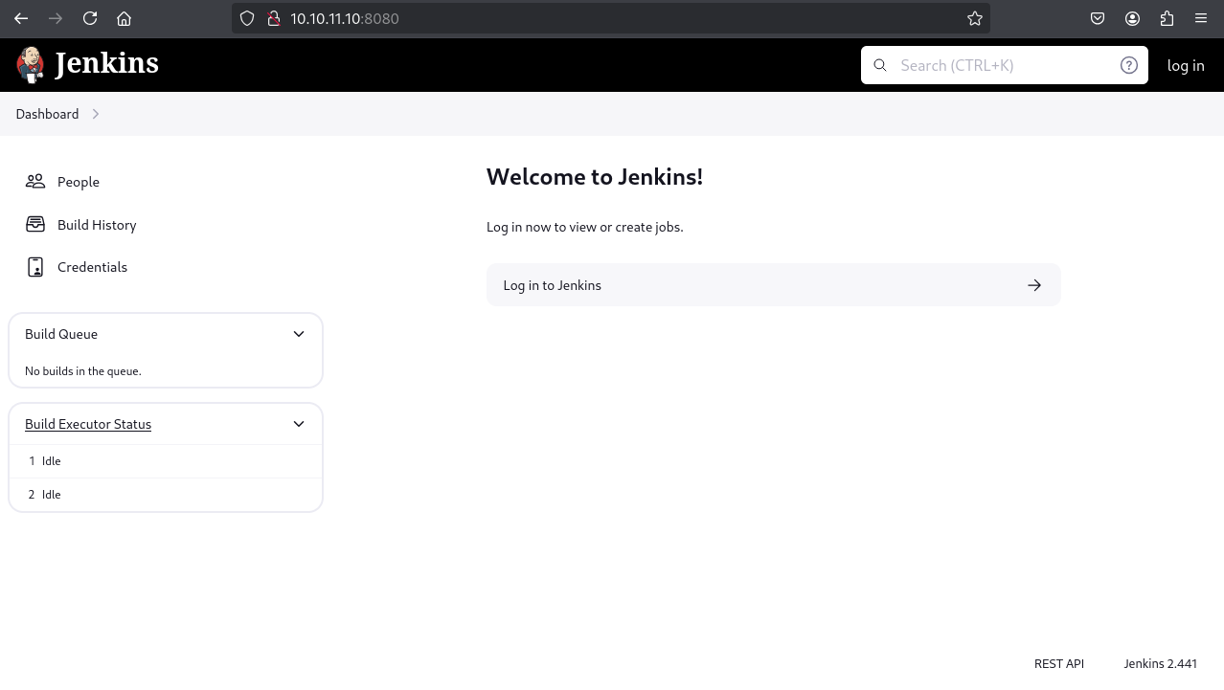Image resolution: width=1224 pixels, height=690 pixels.
Task: Collapse the Build Executor Status panel
Action: tap(299, 424)
